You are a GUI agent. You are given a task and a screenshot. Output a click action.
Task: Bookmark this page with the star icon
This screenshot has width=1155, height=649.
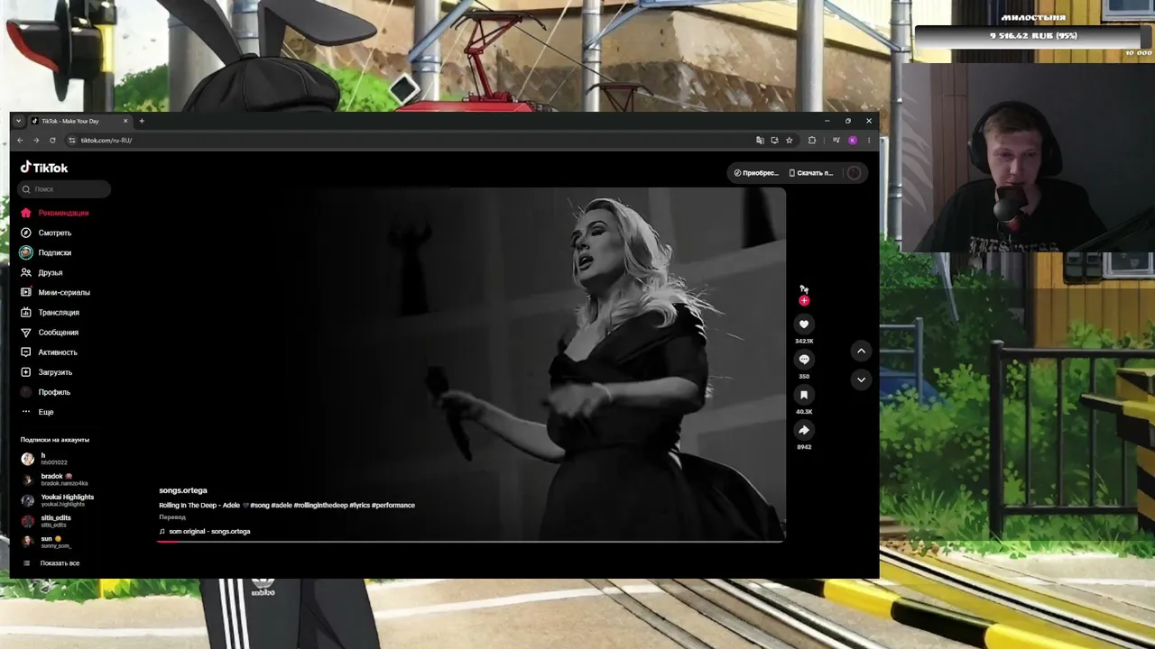(x=789, y=141)
